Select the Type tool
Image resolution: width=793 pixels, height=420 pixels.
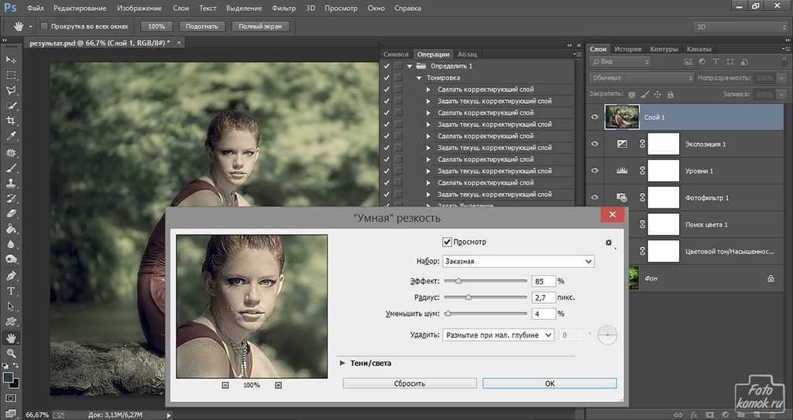pyautogui.click(x=11, y=291)
